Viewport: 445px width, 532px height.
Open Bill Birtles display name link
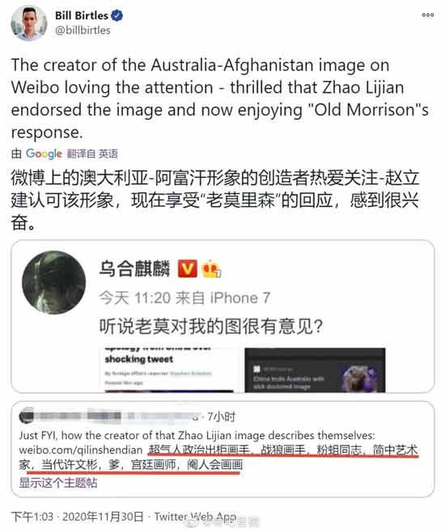[82, 15]
